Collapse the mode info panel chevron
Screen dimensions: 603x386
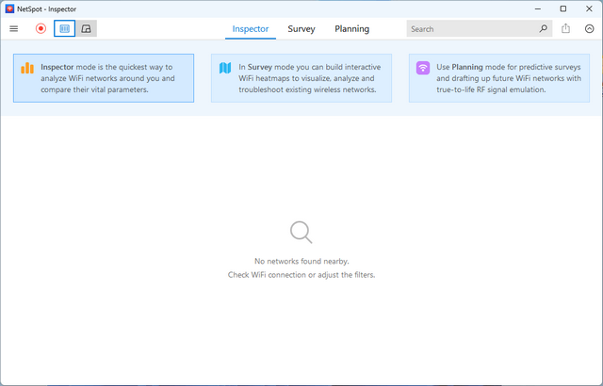pos(589,29)
